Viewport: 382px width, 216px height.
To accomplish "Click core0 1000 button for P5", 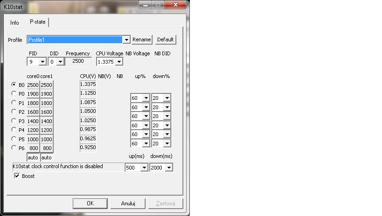I will tap(33, 139).
